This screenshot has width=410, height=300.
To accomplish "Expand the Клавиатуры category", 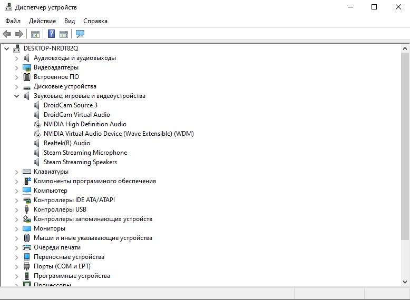I will pos(16,172).
